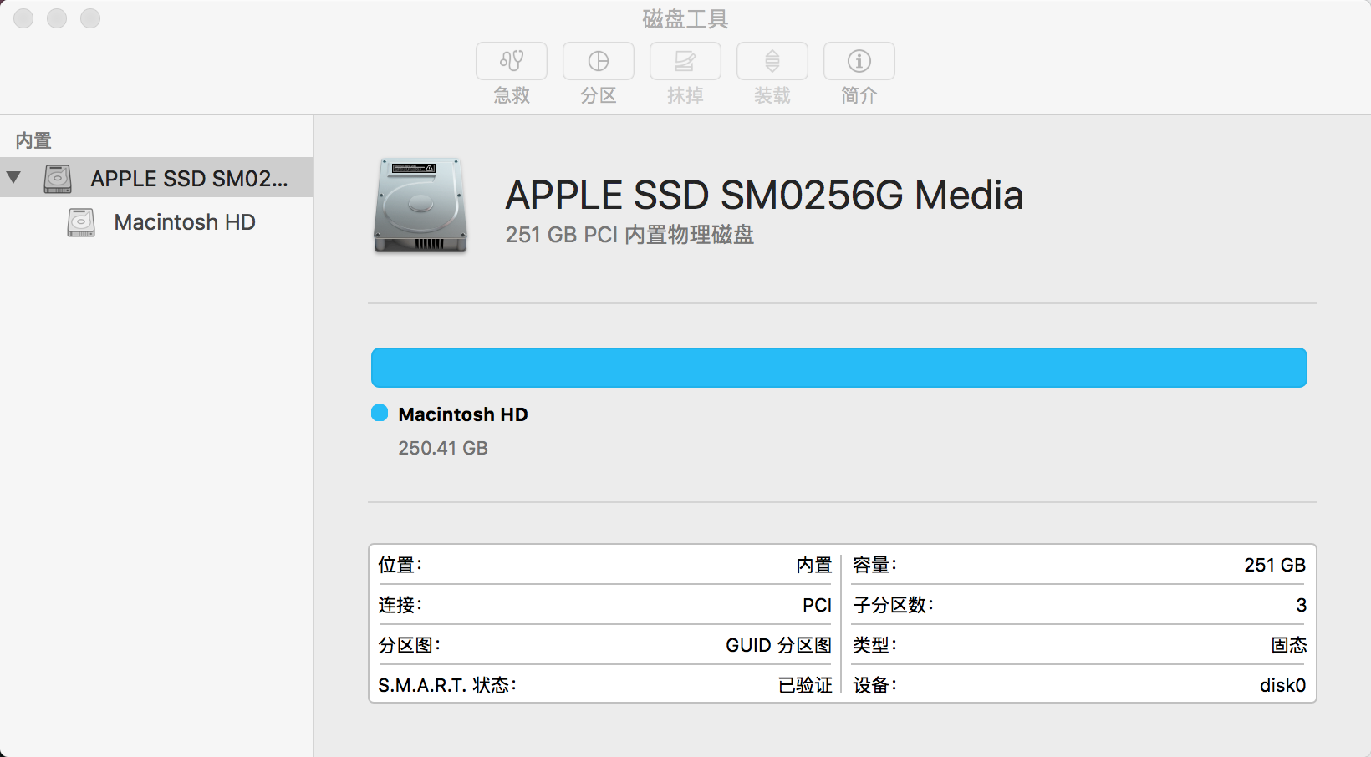Click the 容量 value 251 GB
The image size is (1371, 757).
click(1275, 565)
